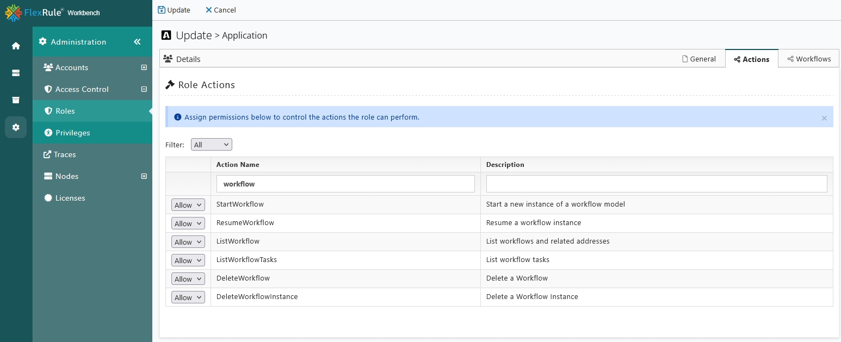Screen dimensions: 841x342
Task: Click the Administration panel title
Action: pos(78,42)
